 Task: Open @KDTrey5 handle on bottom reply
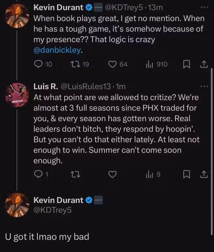click(53, 210)
